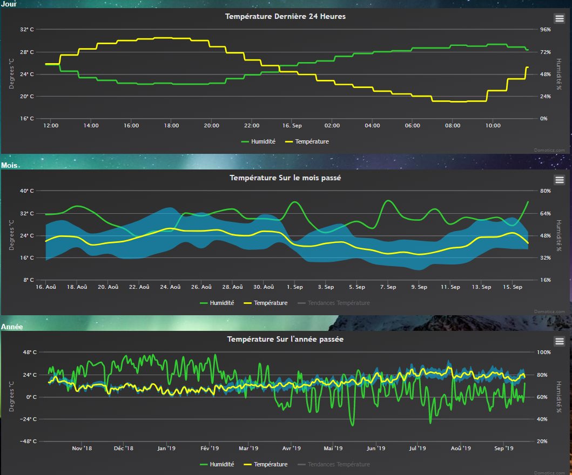Click the title Température Sur l'année passée
The height and width of the screenshot is (475, 572).
pyautogui.click(x=285, y=339)
